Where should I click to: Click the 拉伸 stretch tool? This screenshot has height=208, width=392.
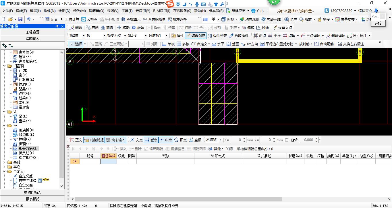(x=262, y=28)
